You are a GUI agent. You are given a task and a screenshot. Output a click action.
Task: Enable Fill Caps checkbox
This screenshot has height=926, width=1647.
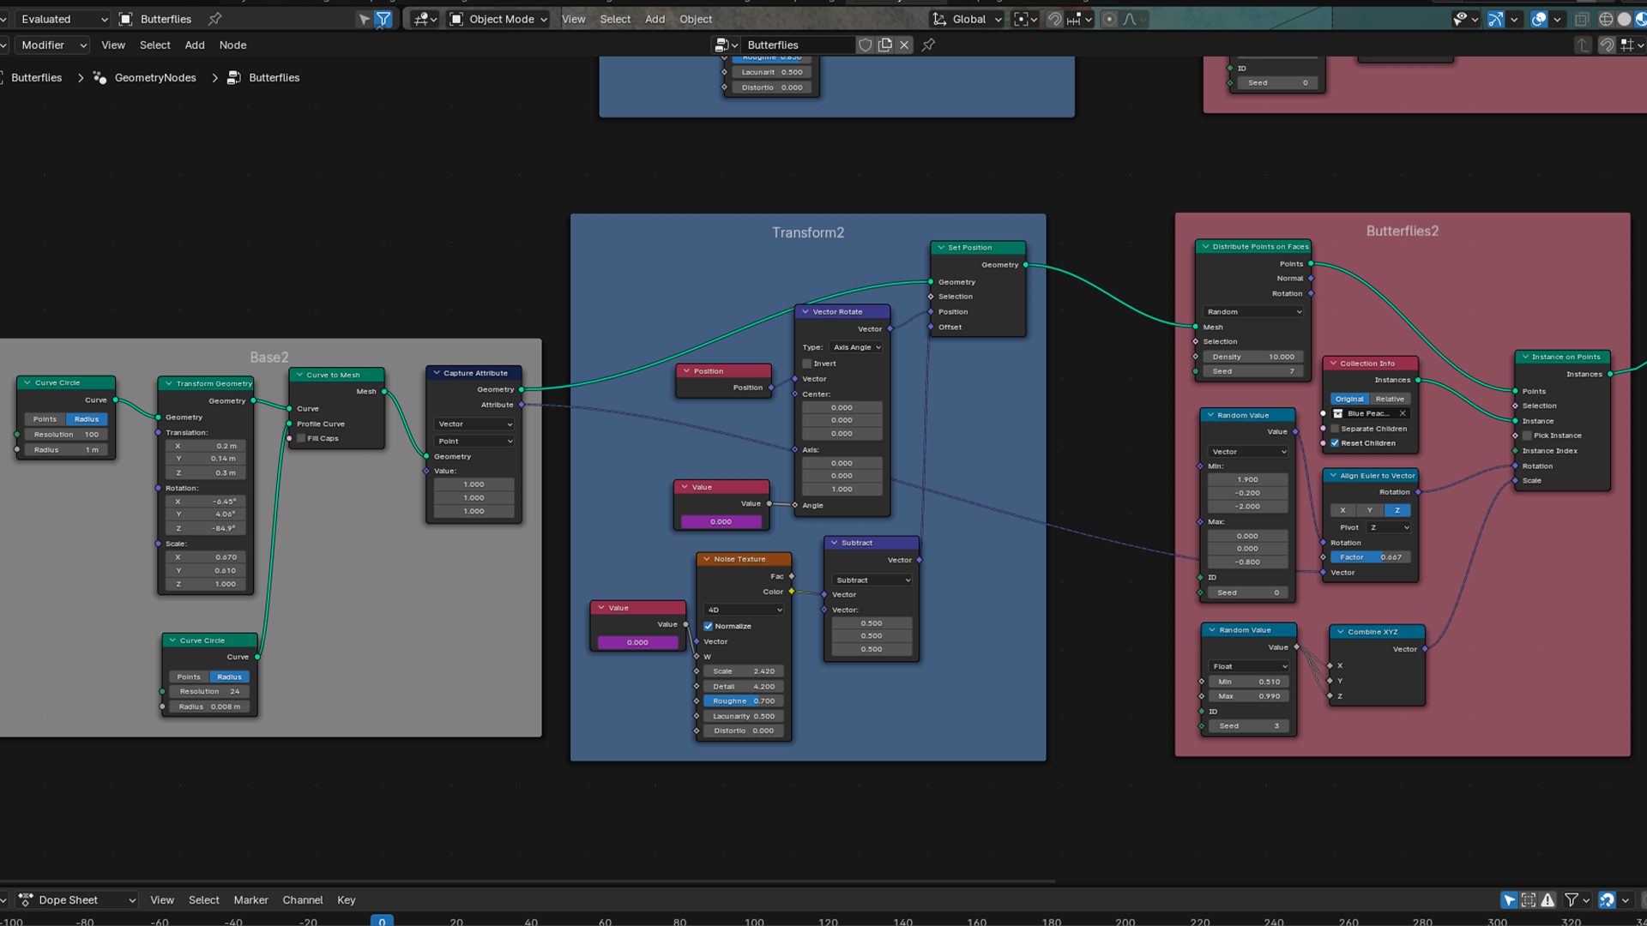click(x=302, y=438)
